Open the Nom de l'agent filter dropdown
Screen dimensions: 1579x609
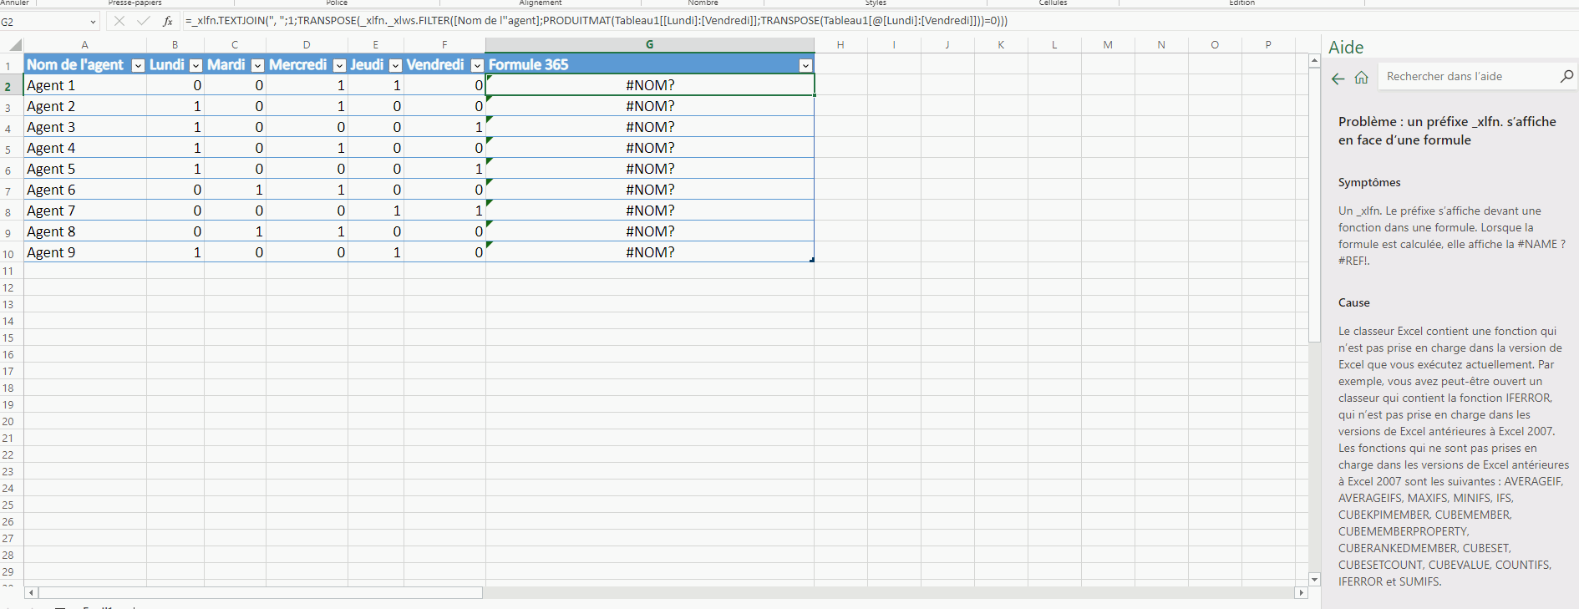[139, 65]
